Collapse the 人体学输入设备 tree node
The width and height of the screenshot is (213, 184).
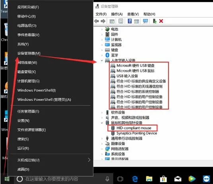102,61
